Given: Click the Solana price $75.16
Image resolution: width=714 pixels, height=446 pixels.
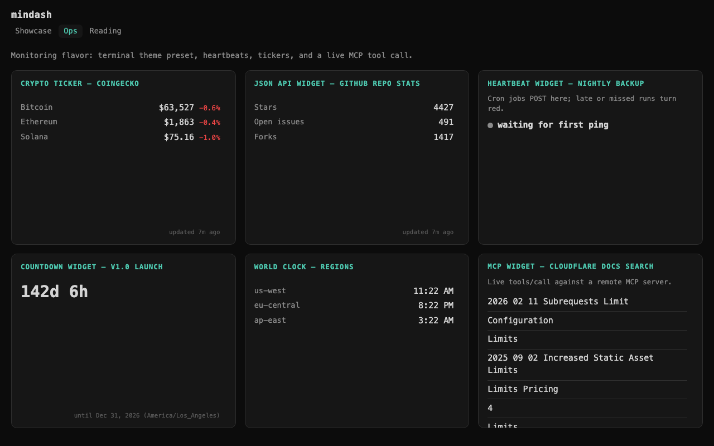Looking at the screenshot, I should (x=179, y=137).
